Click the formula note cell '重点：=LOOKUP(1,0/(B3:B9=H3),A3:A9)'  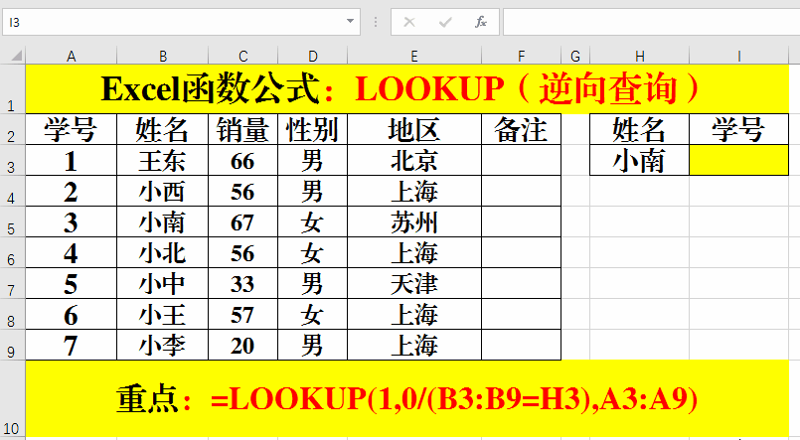click(407, 398)
